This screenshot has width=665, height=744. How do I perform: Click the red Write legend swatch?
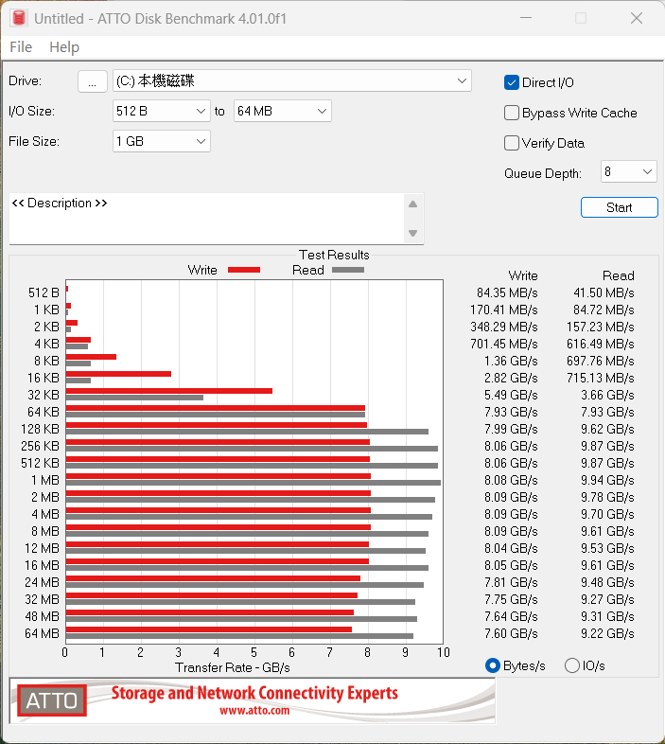point(244,270)
